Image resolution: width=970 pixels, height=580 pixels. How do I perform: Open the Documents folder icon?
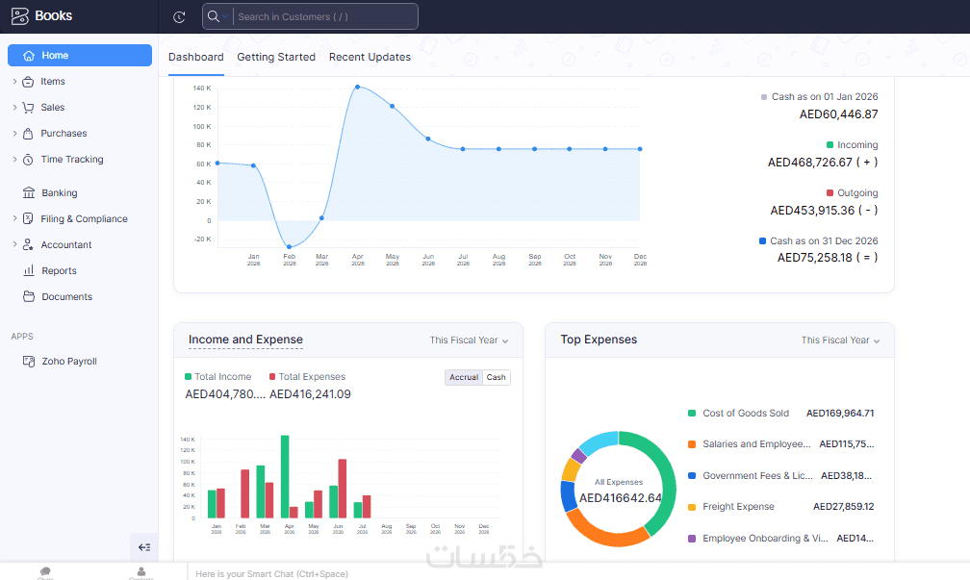pos(29,297)
